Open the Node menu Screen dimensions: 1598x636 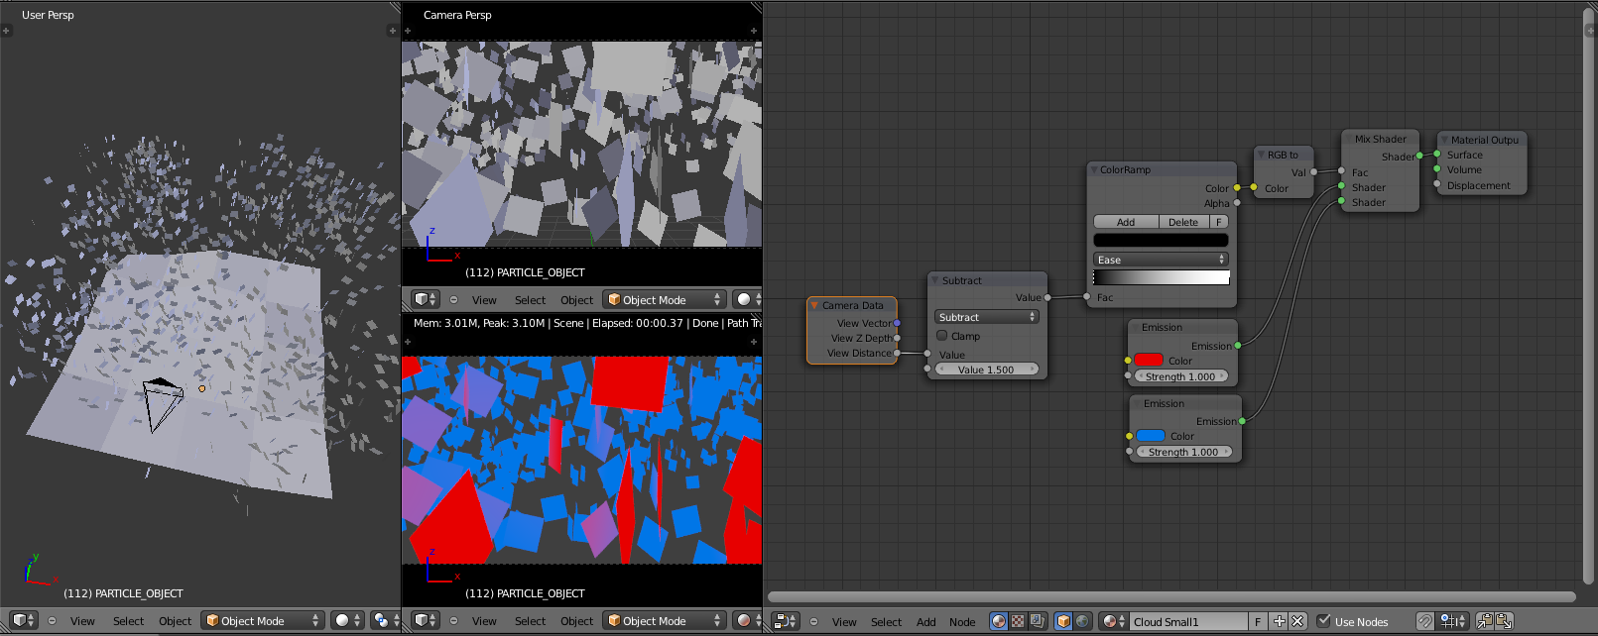(x=962, y=622)
